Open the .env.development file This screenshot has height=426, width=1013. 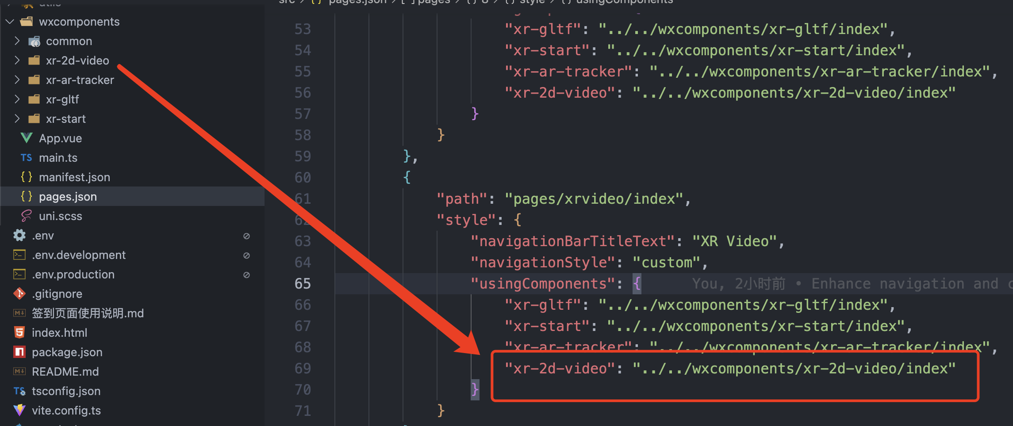click(79, 255)
